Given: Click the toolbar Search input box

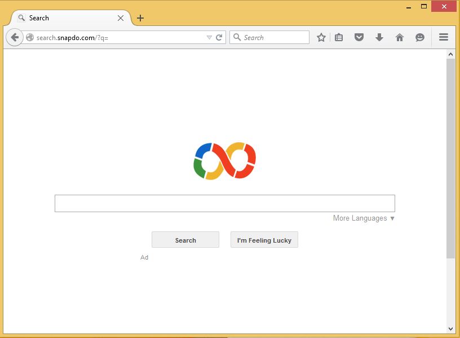Looking at the screenshot, I should pos(269,37).
